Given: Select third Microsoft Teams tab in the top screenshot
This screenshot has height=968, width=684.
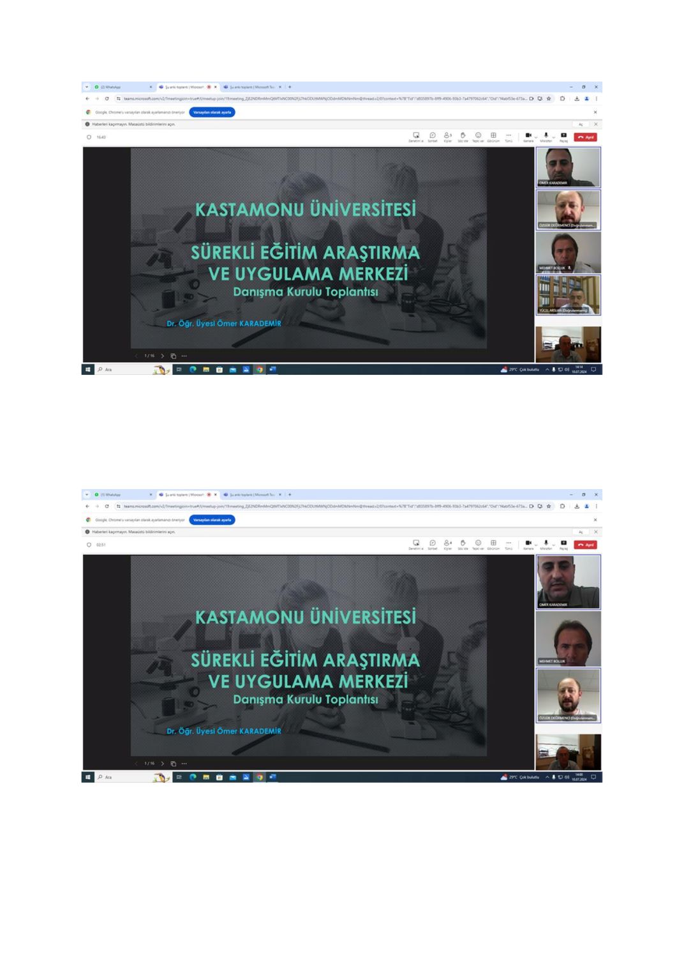Looking at the screenshot, I should pos(252,87).
